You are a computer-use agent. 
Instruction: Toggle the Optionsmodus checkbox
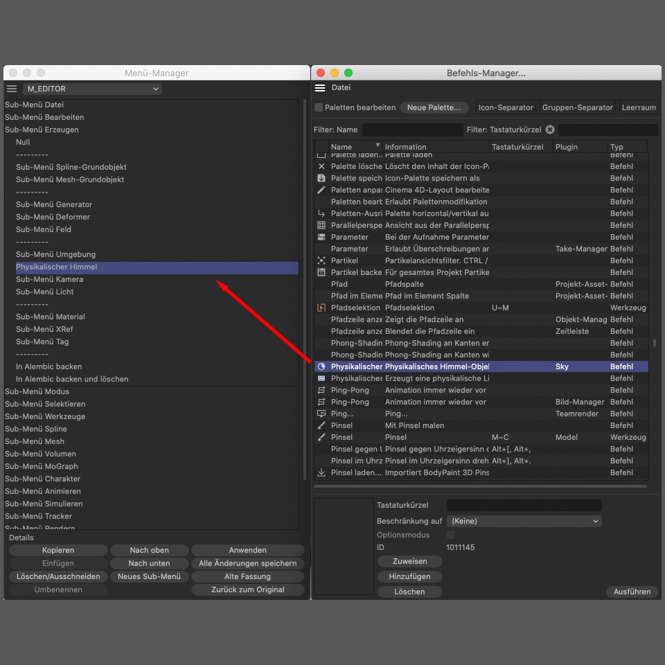[451, 535]
